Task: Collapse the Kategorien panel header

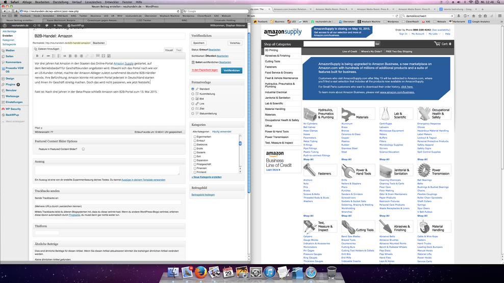Action: point(217,125)
